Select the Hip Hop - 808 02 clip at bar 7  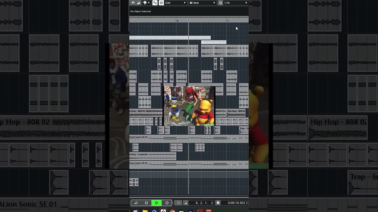[236, 113]
